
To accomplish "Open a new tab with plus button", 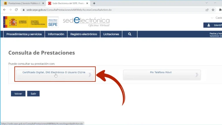I will 94,3.
